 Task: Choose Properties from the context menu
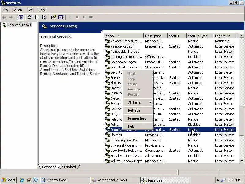click(138, 118)
